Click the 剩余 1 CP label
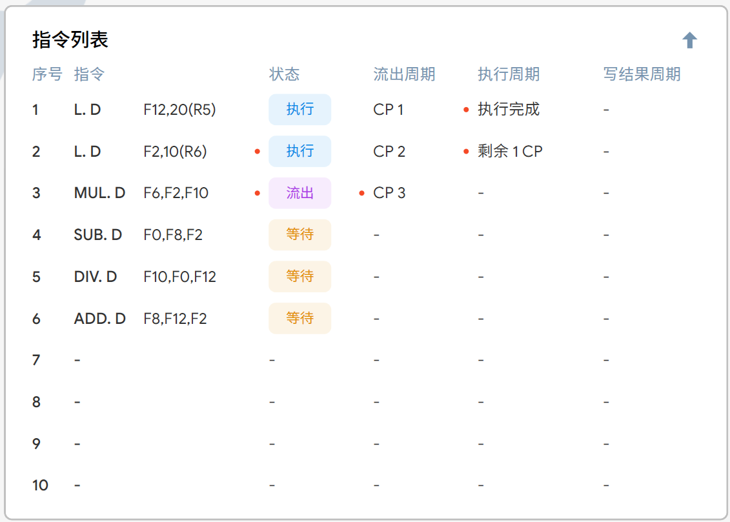The width and height of the screenshot is (730, 522). pyautogui.click(x=511, y=152)
